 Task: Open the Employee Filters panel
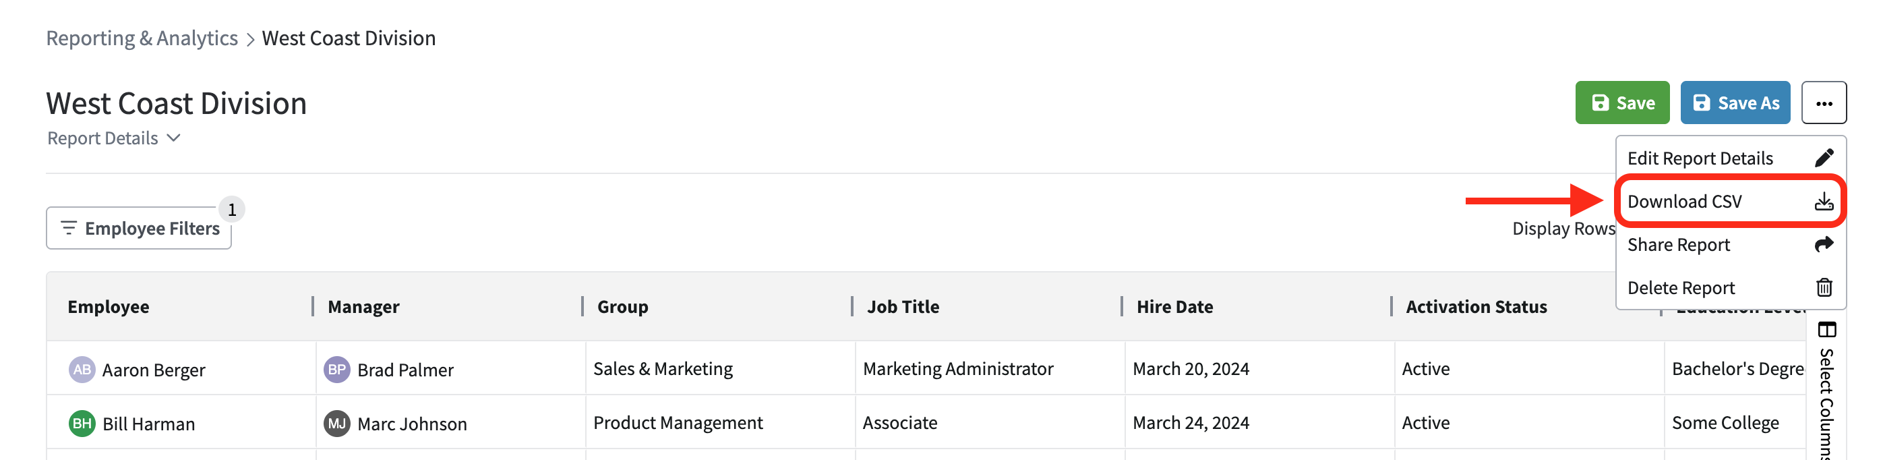pyautogui.click(x=140, y=229)
